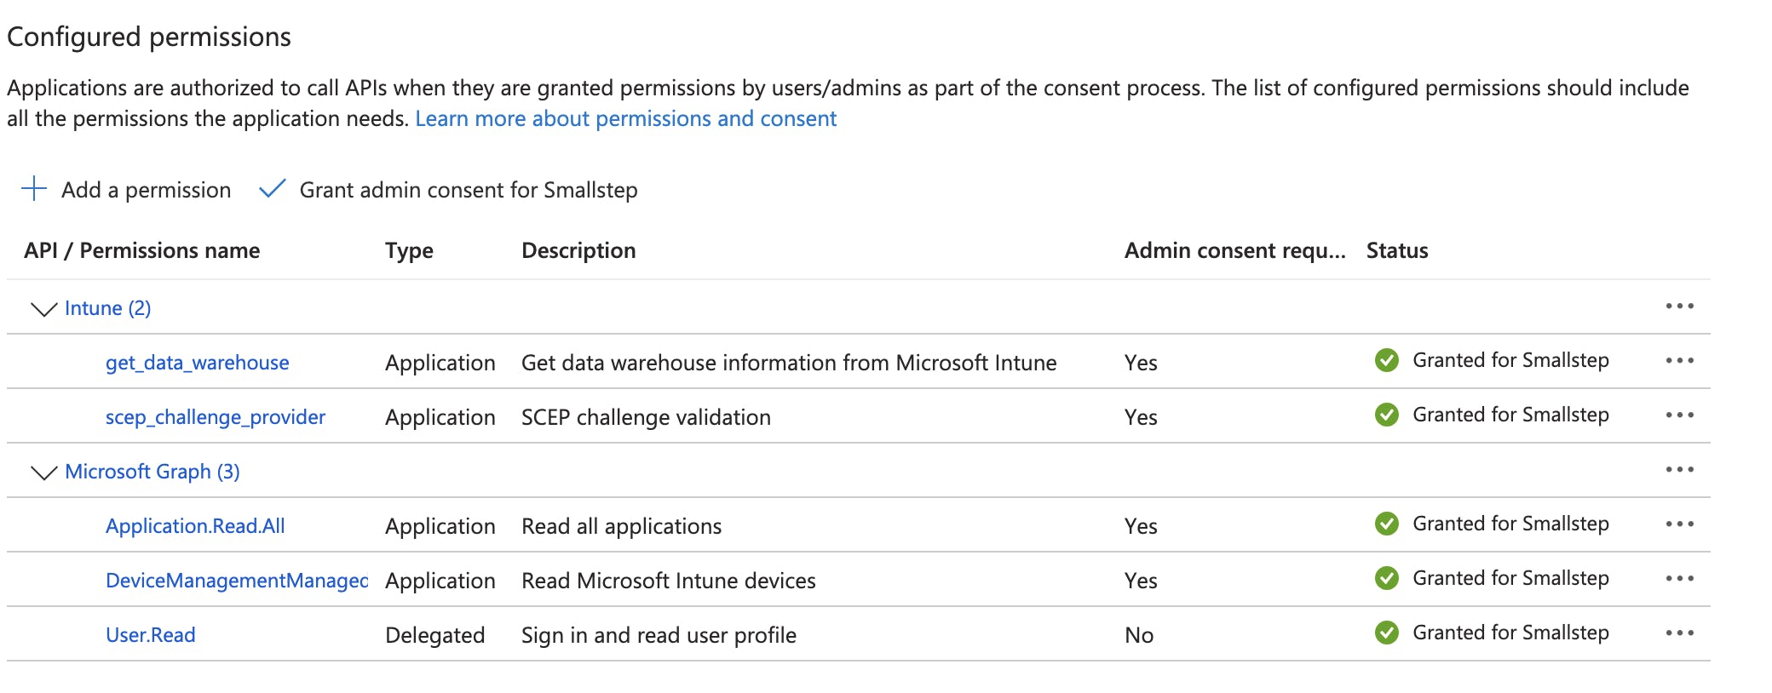Click green granted status icon for get_data_warehouse
Viewport: 1772px width, 693px height.
1386,360
